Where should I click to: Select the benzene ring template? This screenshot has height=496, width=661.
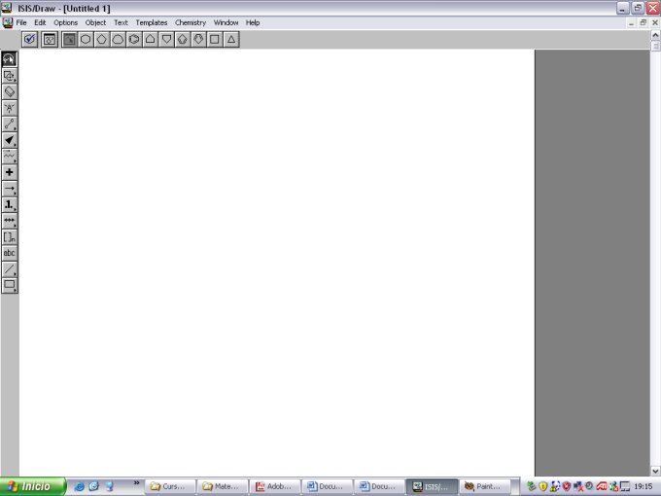[x=134, y=40]
